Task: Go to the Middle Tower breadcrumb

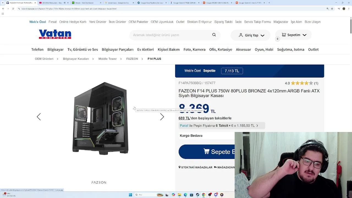Action: (108, 59)
